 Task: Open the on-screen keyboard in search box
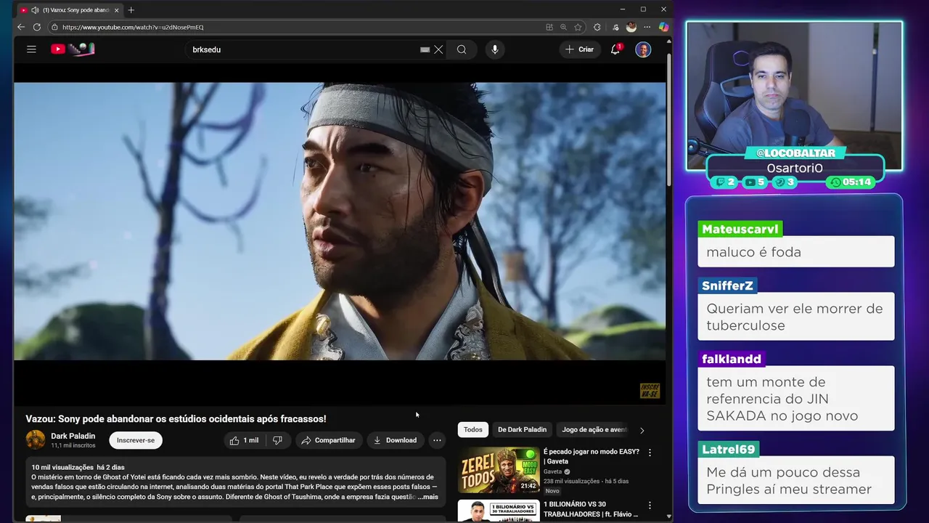point(425,49)
